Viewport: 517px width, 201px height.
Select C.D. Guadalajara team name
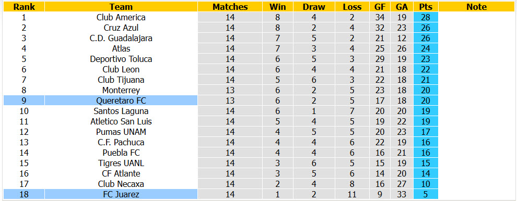[x=121, y=38]
